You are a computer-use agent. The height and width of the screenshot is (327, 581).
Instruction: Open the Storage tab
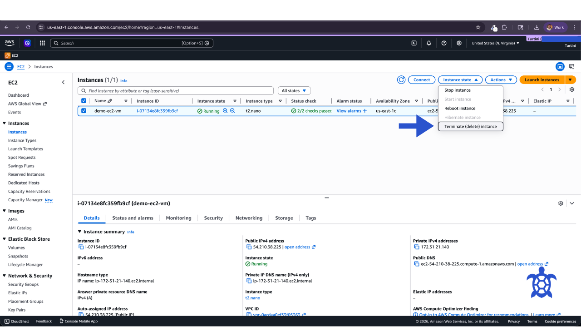point(284,218)
